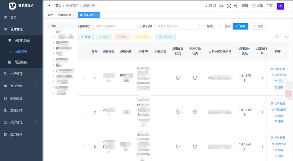The height and width of the screenshot is (161, 293).
Task: Focus the 设备编号 input field
Action: coord(115,26)
